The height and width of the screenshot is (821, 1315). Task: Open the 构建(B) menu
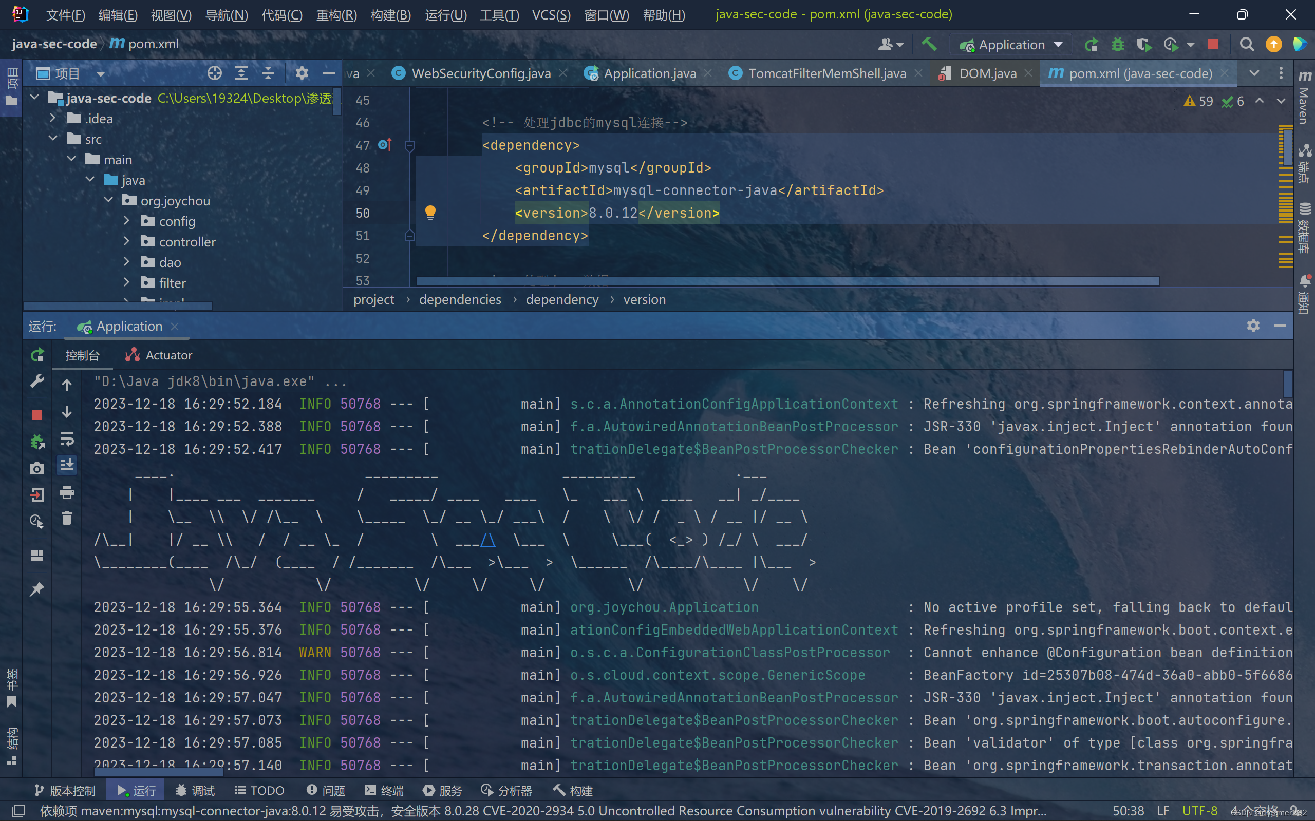(390, 15)
